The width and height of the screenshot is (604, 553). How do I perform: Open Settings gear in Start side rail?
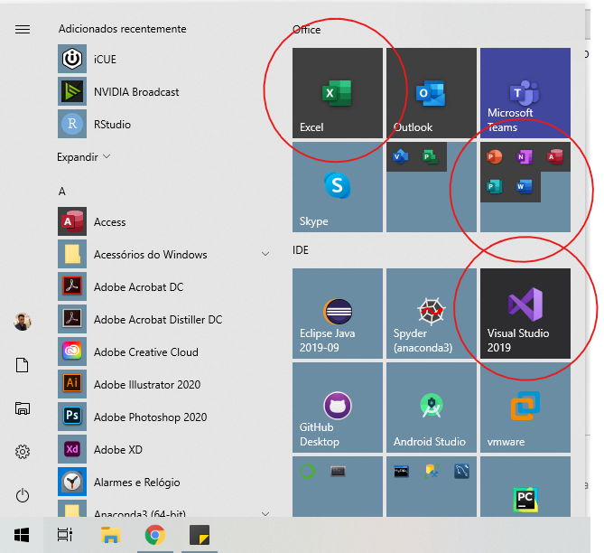point(23,452)
